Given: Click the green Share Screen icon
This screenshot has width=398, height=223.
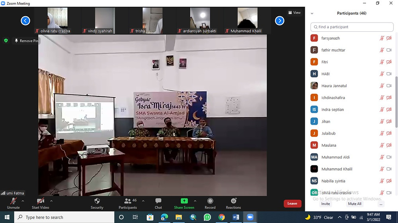Looking at the screenshot, I should coord(184,201).
